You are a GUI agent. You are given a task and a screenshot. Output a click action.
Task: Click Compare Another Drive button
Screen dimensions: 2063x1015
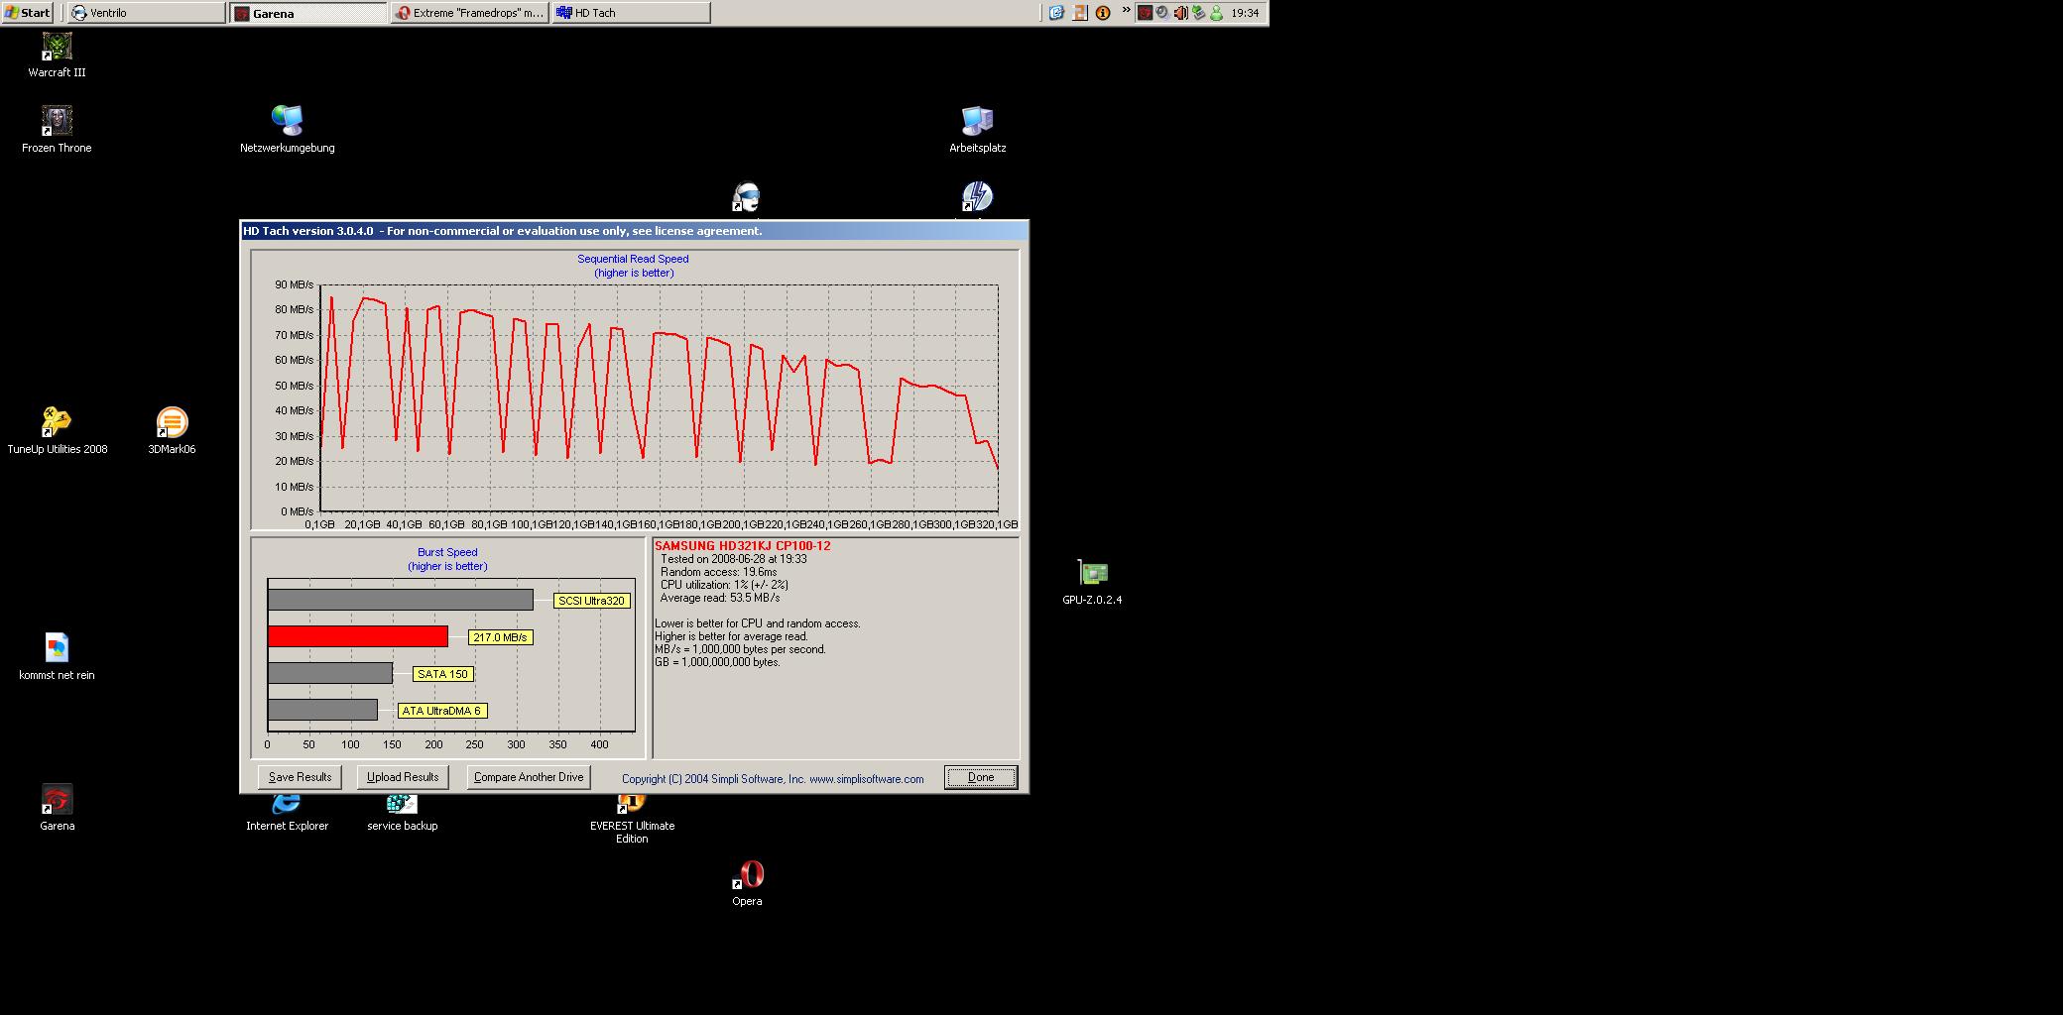[x=529, y=777]
